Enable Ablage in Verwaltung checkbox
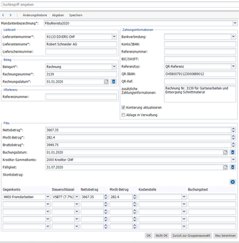Viewport: 239px width, 243px height. [123, 115]
